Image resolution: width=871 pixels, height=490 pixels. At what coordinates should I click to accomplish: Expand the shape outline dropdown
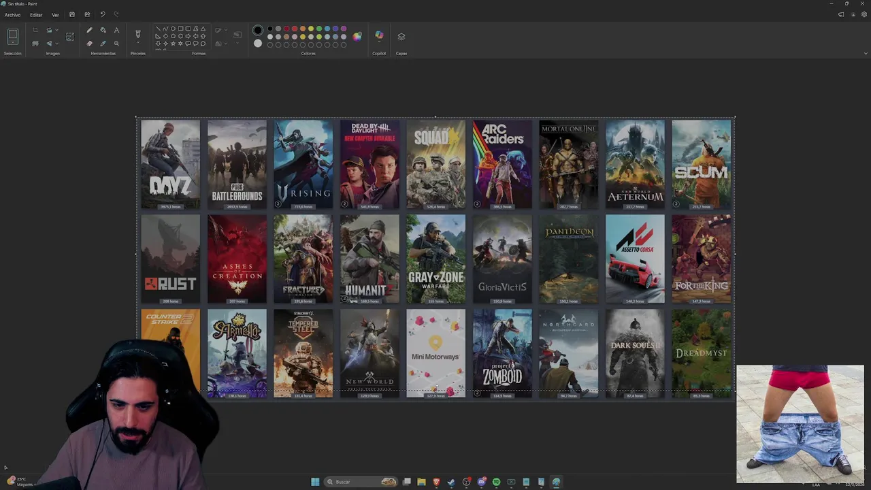click(x=225, y=30)
